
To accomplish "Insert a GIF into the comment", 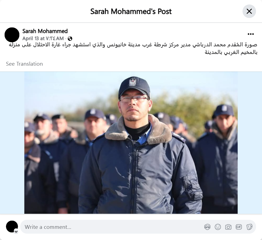I will [x=239, y=227].
